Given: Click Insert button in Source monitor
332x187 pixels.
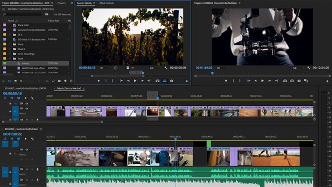Looking at the screenshot, I should [157, 81].
